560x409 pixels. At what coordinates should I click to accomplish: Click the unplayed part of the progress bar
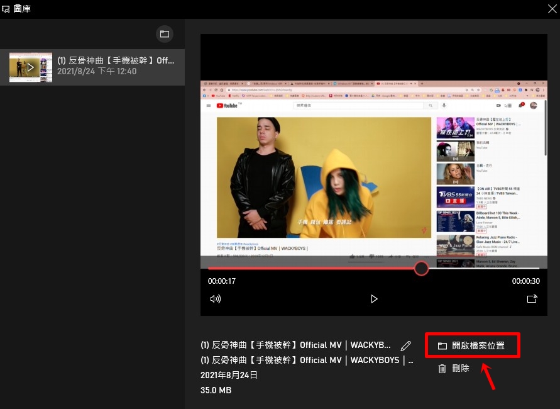484,268
